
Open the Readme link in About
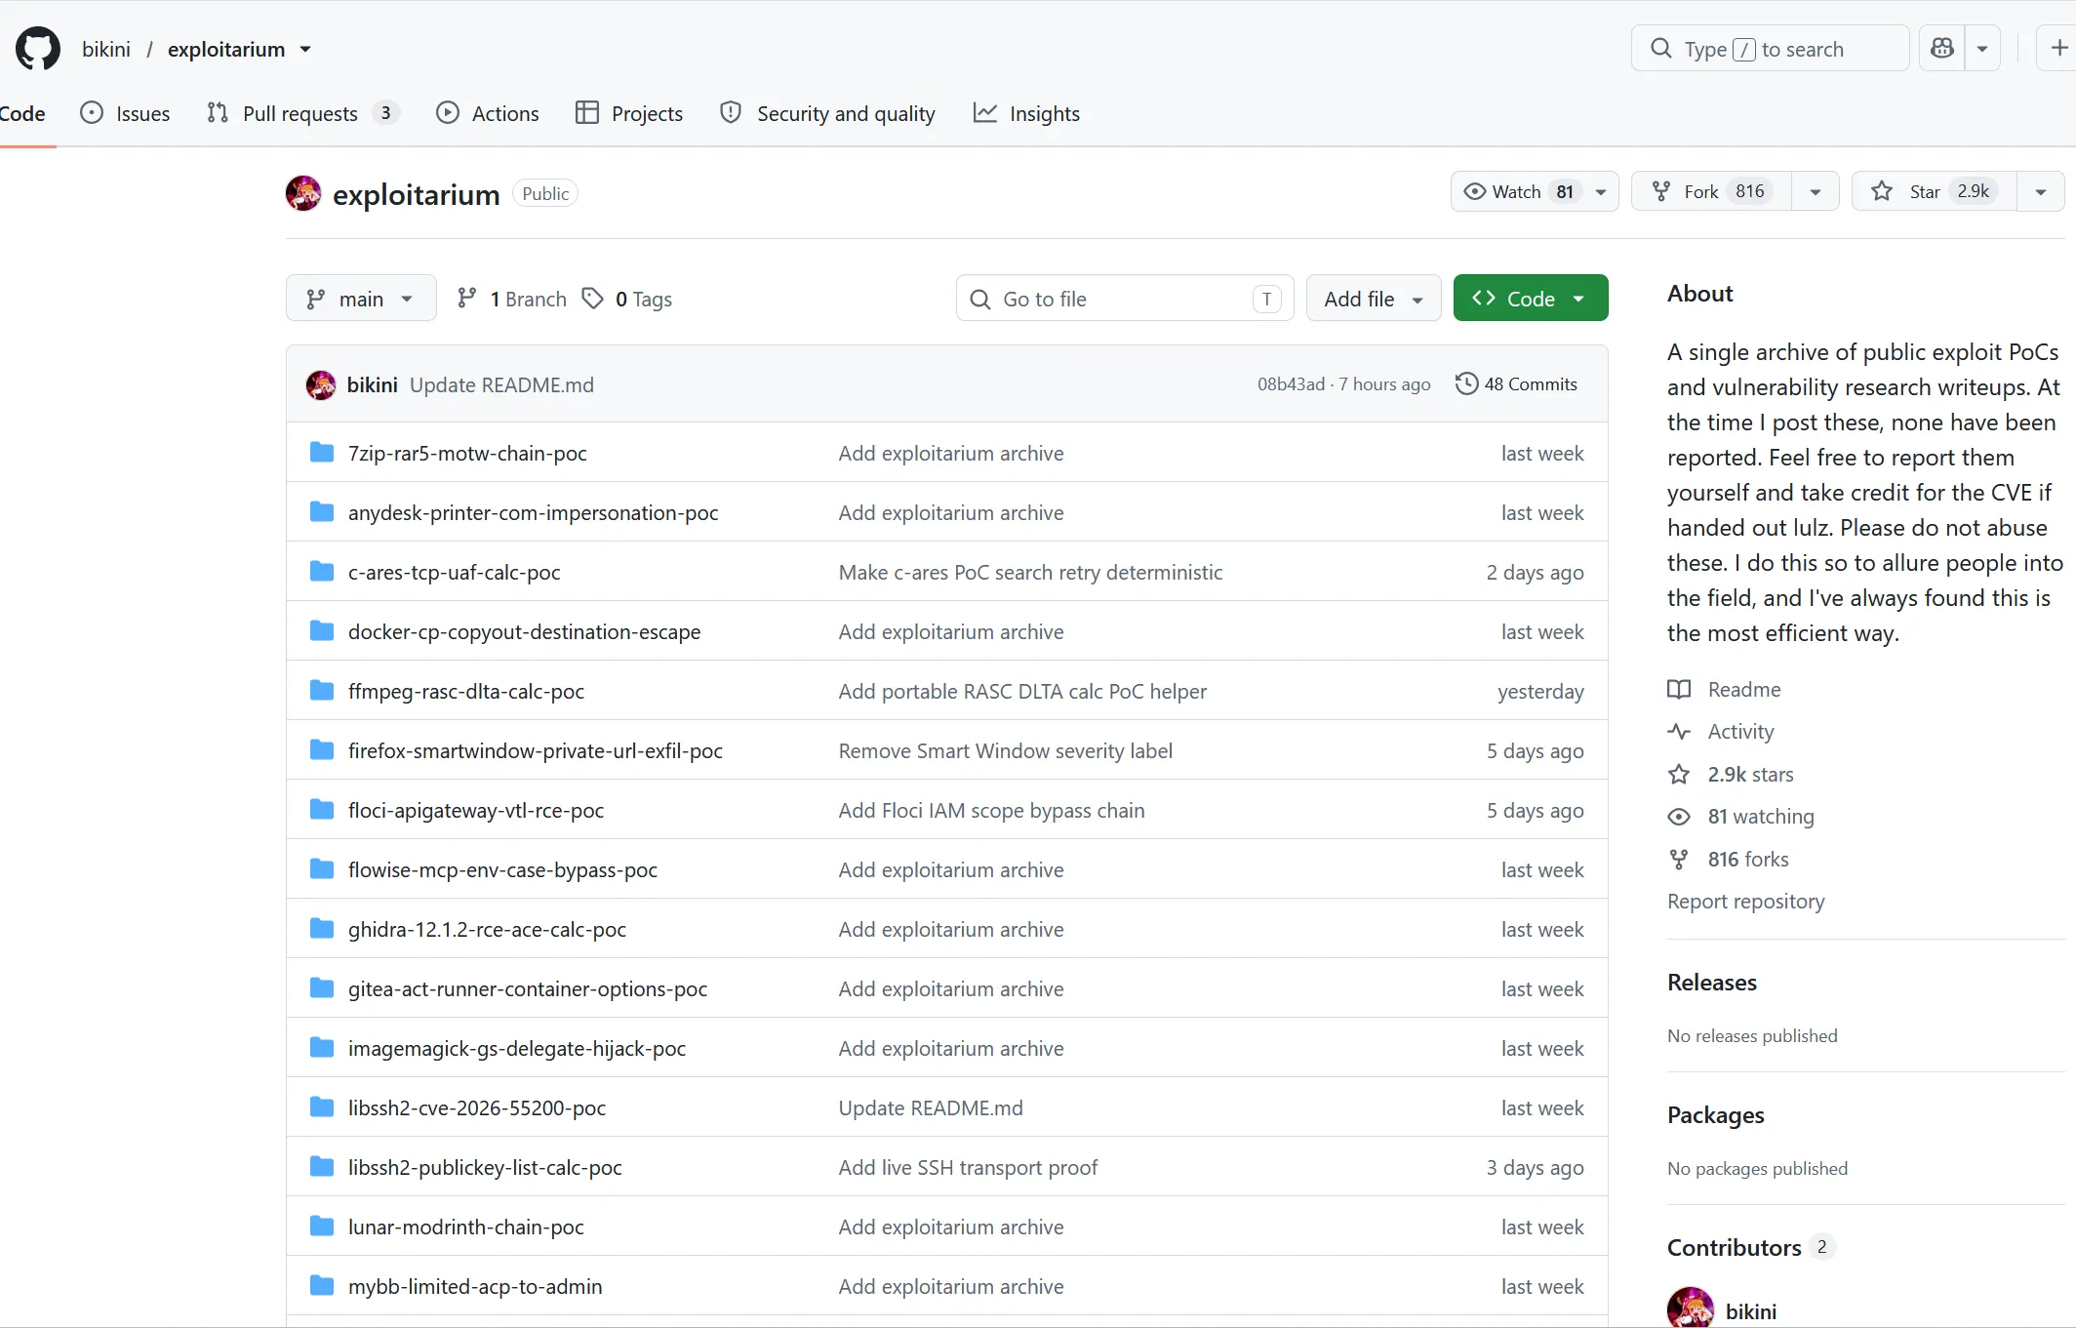click(x=1725, y=689)
